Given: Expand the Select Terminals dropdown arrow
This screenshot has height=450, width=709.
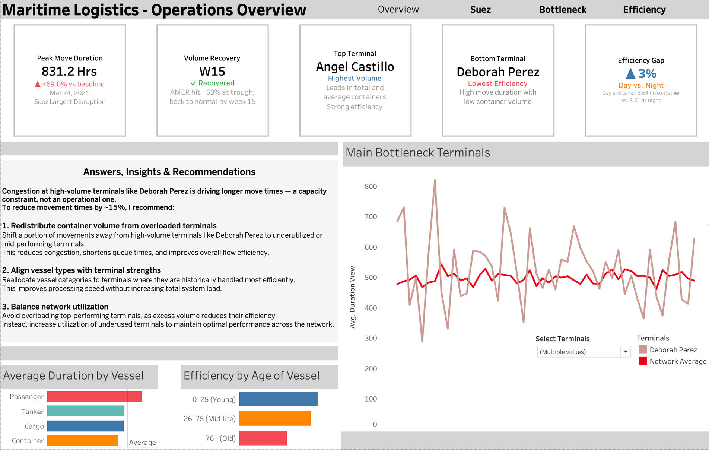Looking at the screenshot, I should pos(626,352).
